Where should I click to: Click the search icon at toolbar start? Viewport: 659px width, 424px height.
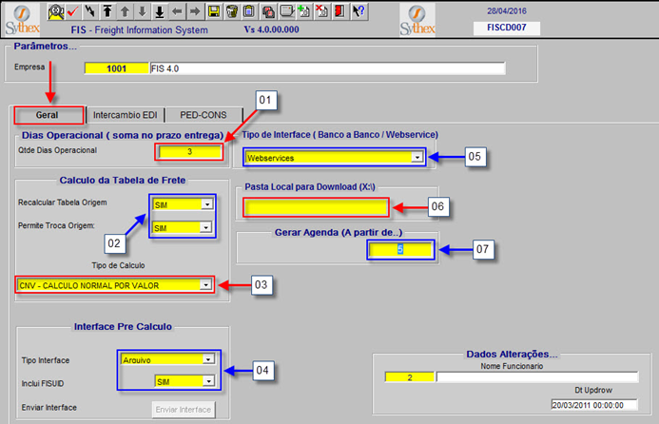[x=54, y=11]
